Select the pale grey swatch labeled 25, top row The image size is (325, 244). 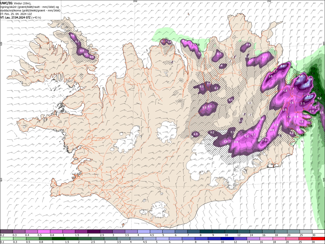pyautogui.click(x=306, y=232)
